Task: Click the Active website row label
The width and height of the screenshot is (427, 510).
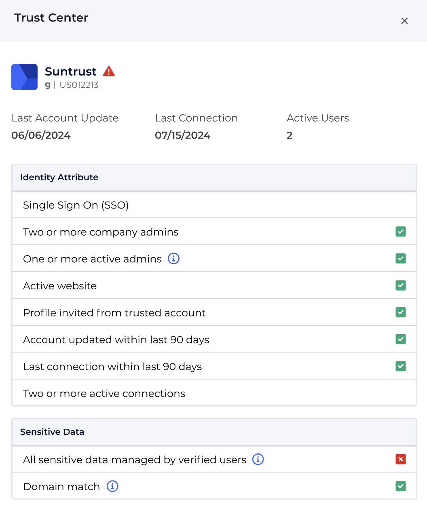Action: [x=60, y=286]
